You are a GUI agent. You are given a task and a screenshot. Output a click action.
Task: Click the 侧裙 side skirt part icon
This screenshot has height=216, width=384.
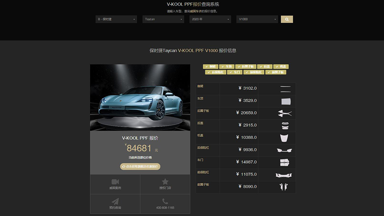[285, 89]
